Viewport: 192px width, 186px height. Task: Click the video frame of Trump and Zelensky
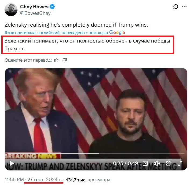tap(96, 110)
